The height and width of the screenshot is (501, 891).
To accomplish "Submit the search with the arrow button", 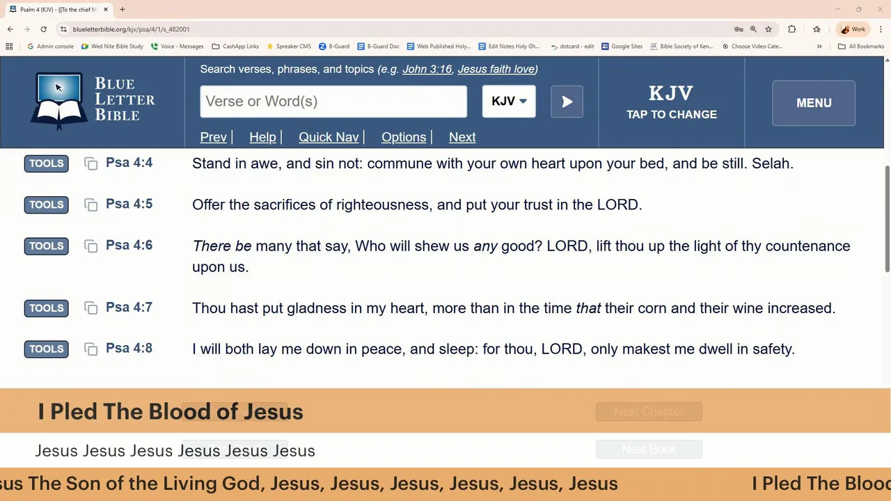I will 567,102.
